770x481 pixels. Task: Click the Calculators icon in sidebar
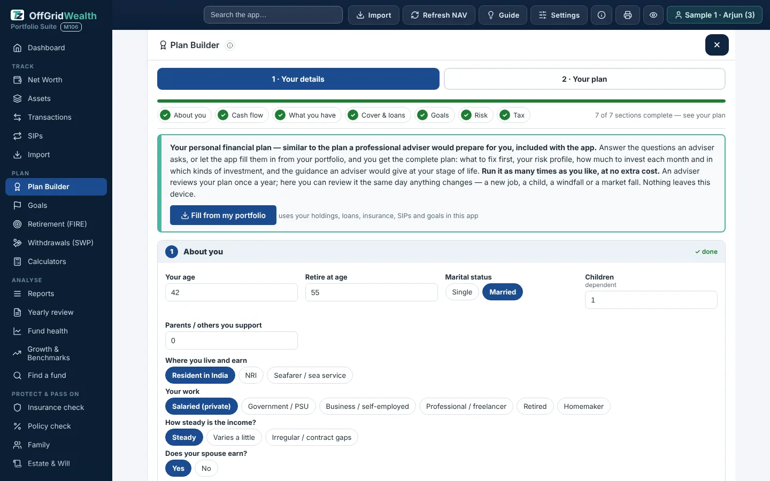[x=17, y=261]
